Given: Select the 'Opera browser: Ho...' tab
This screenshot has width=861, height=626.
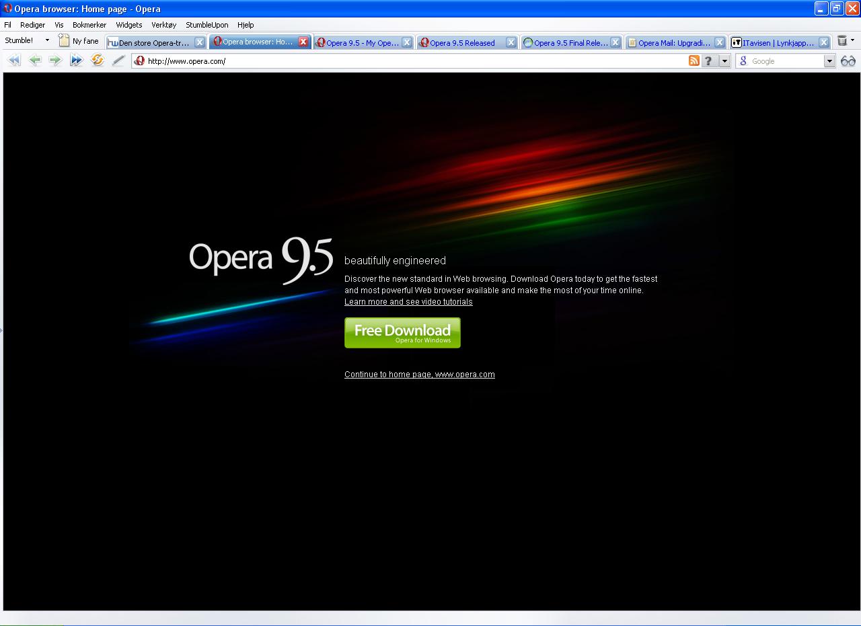Looking at the screenshot, I should click(260, 42).
